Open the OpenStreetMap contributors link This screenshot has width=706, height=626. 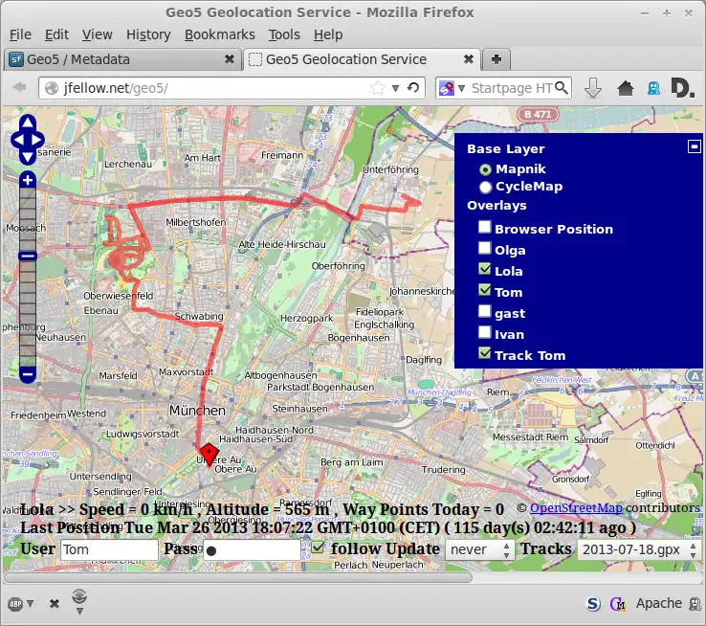tap(576, 508)
